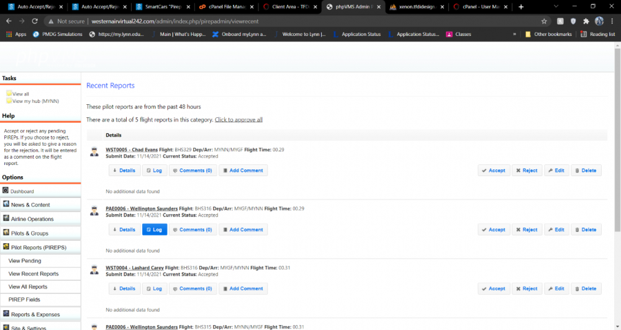This screenshot has width=621, height=330.
Task: Edit Lashard Carey flight report
Action: pyautogui.click(x=556, y=288)
